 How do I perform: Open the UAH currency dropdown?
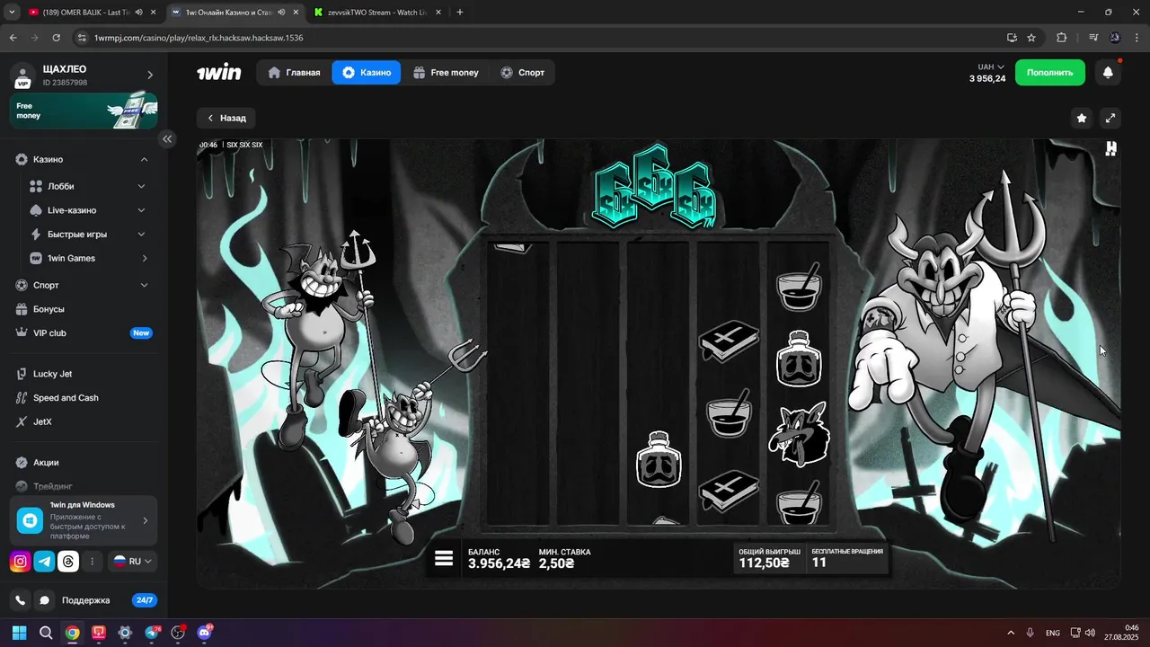pos(991,67)
